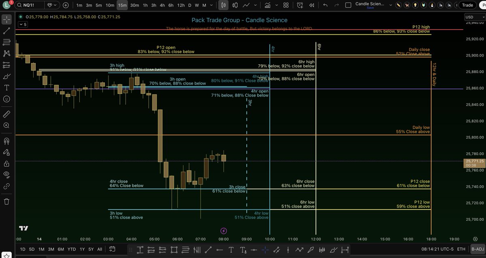Expand the layout dropdown arrow
486x258 pixels.
[390, 5]
